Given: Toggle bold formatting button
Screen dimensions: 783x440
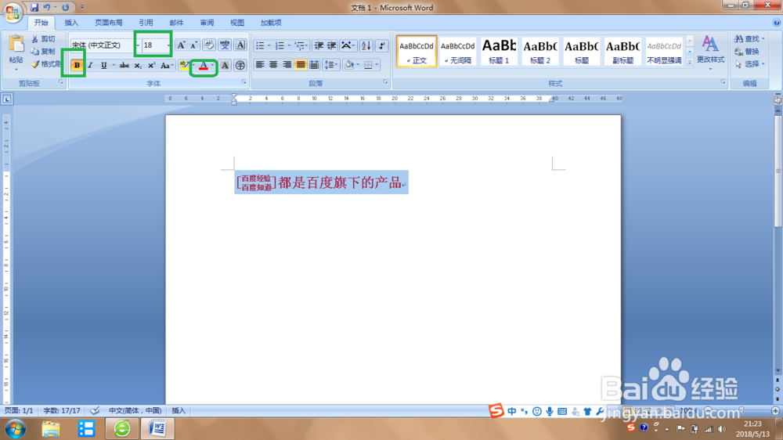Looking at the screenshot, I should [77, 65].
